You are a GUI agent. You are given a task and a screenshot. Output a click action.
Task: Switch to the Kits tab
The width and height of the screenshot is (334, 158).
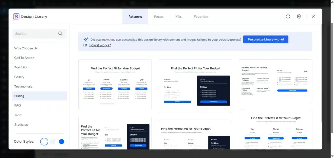(x=178, y=17)
